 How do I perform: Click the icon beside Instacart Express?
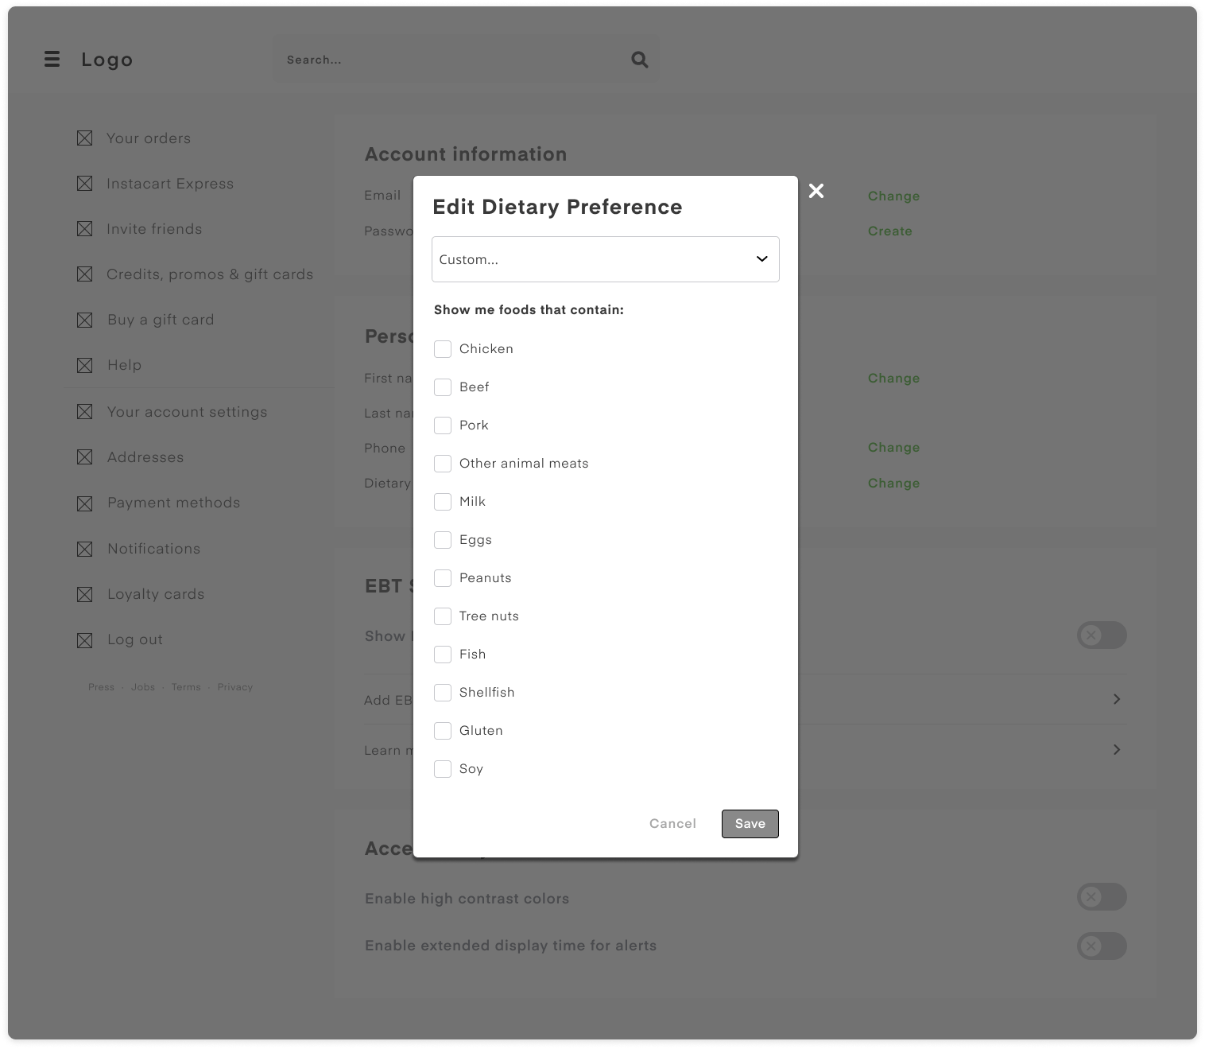[x=84, y=184]
